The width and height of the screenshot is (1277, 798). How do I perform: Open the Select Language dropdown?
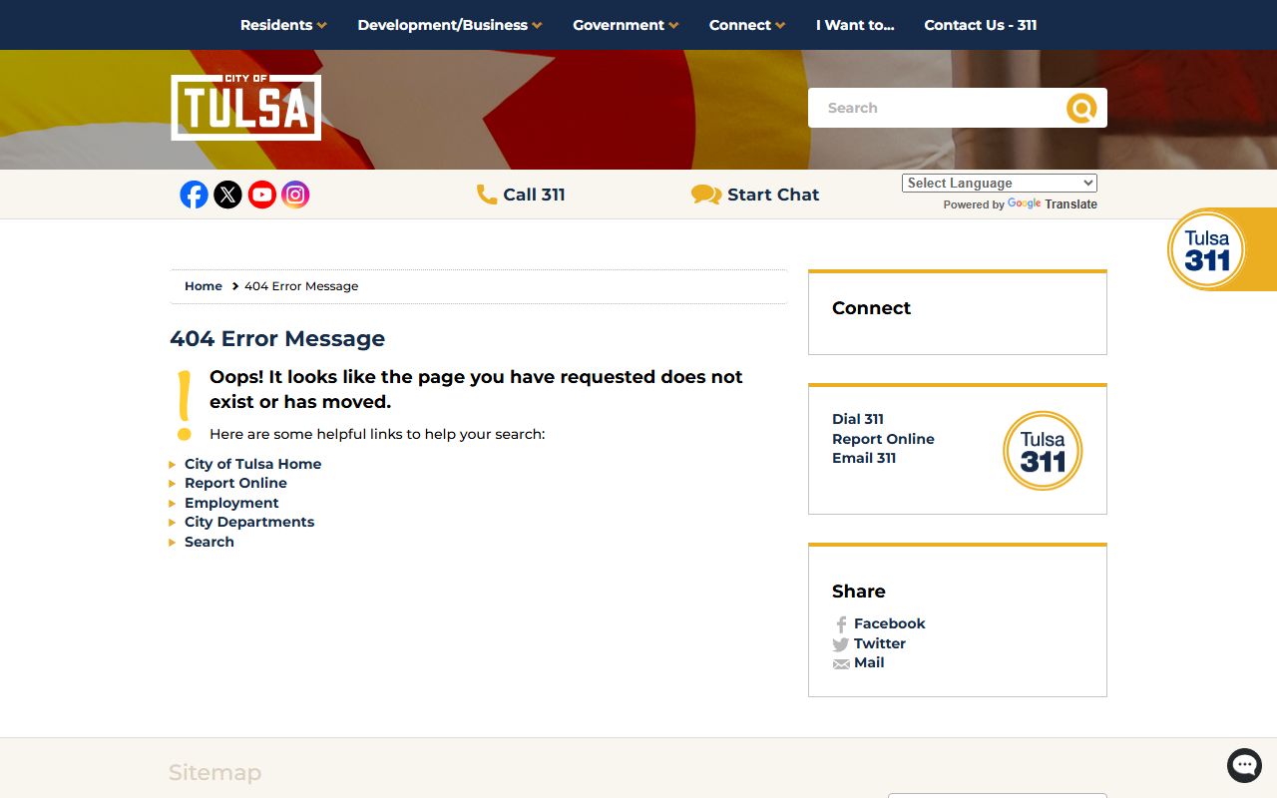[x=999, y=184]
